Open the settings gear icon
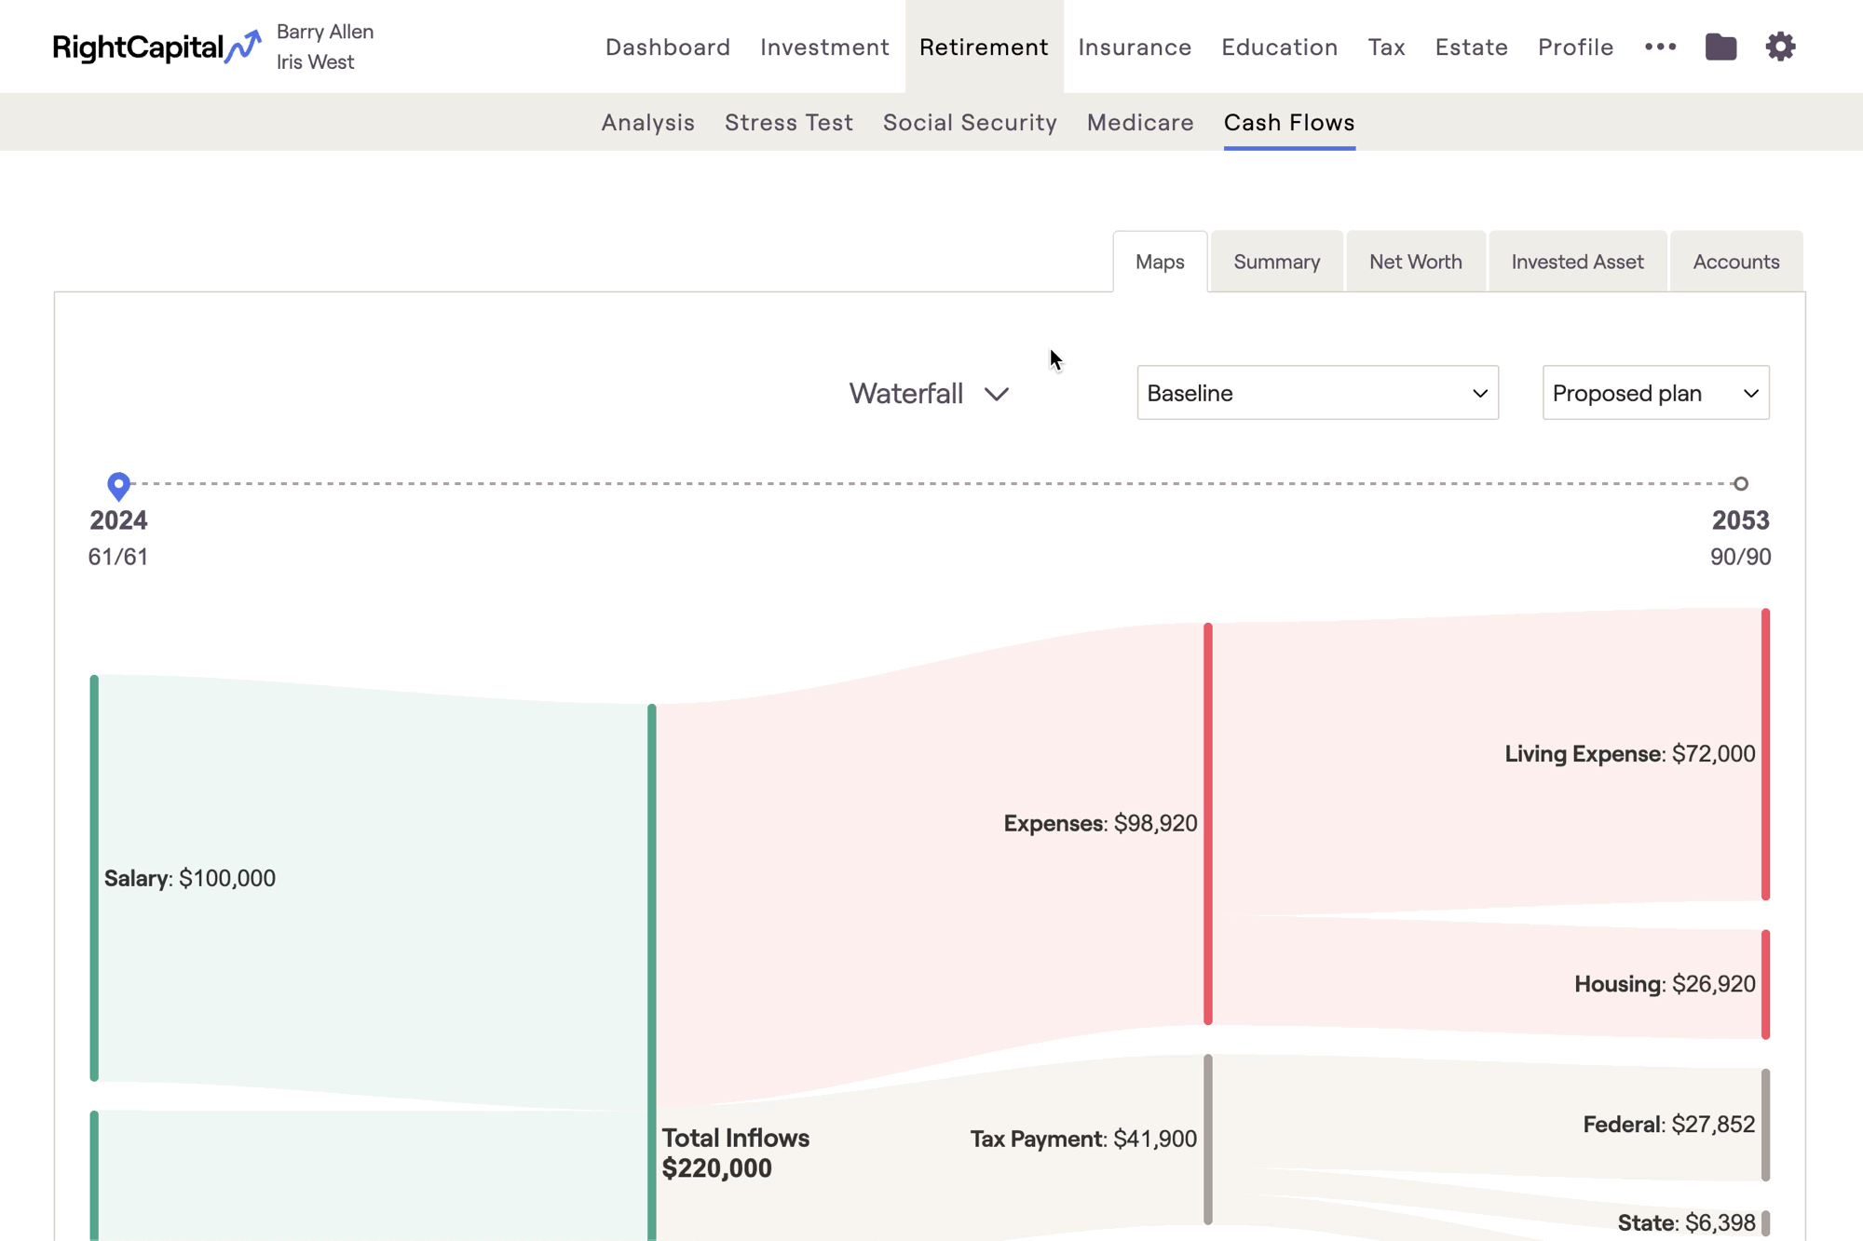 point(1780,47)
